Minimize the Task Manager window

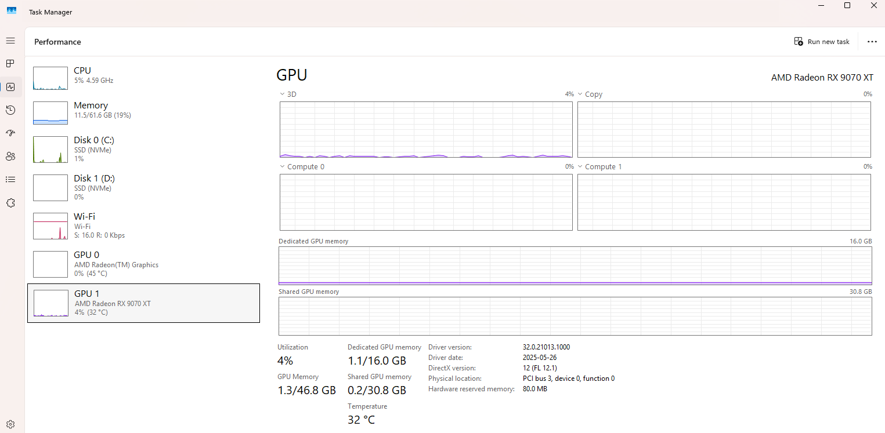coord(821,5)
